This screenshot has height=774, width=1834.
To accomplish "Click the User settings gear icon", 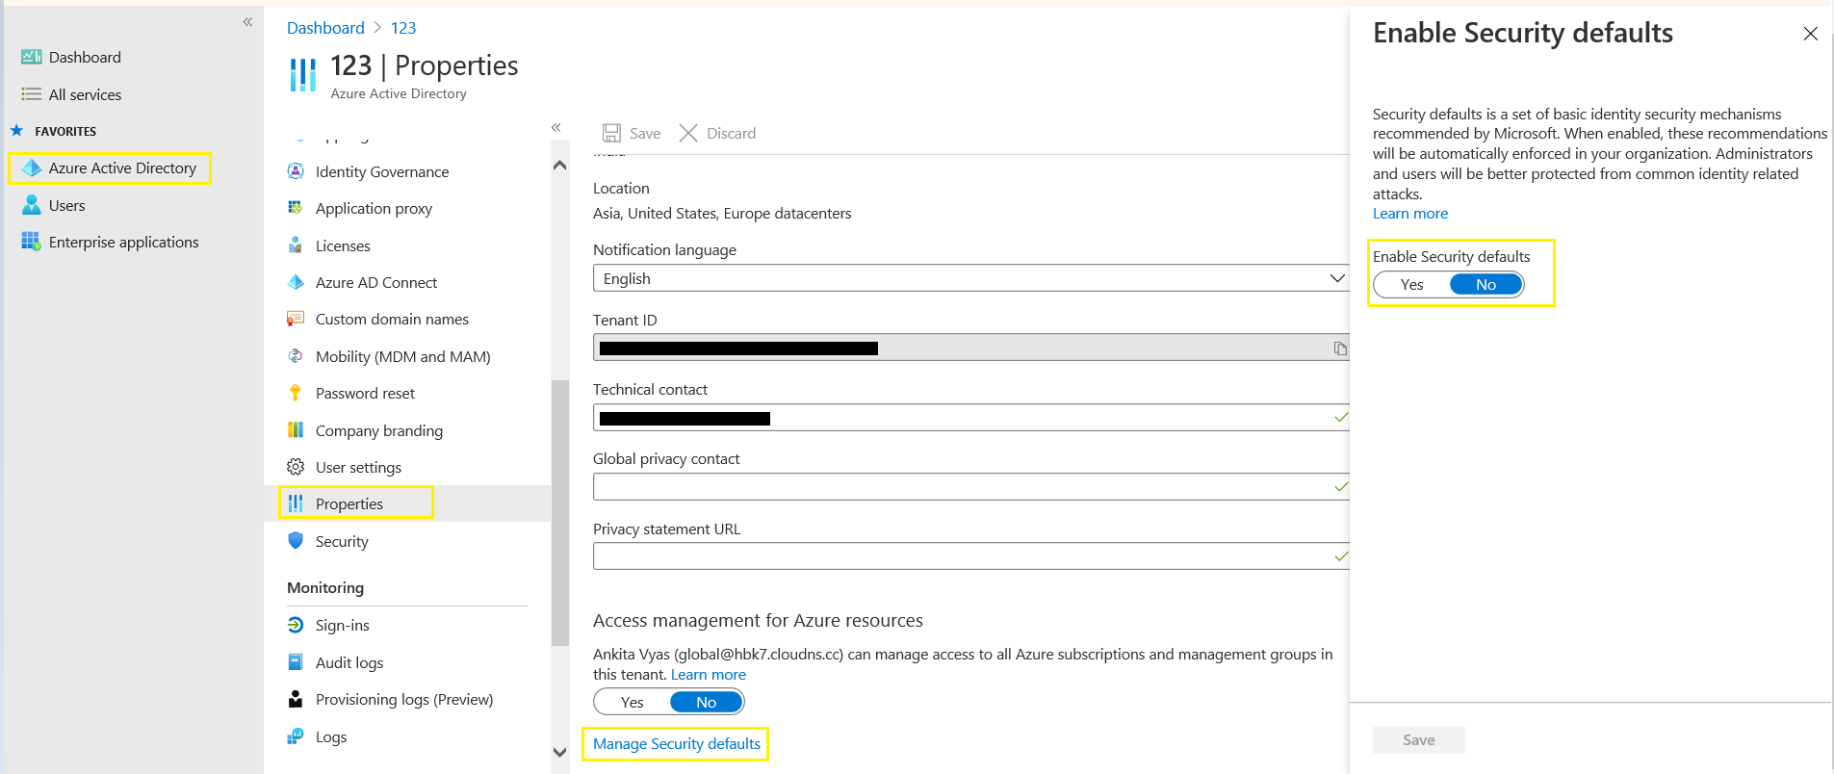I will tap(296, 467).
